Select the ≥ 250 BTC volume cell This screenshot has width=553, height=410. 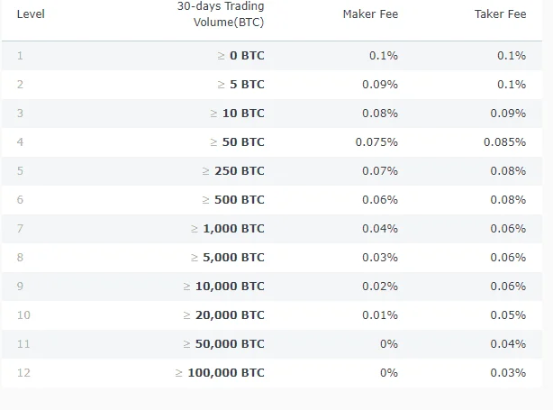pos(233,171)
